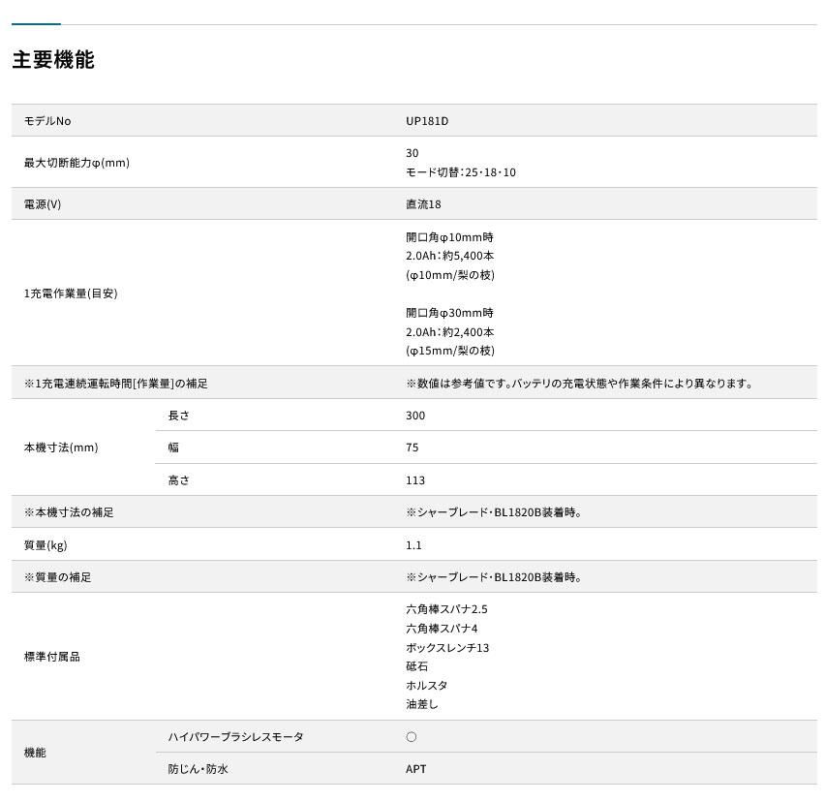Click the ※数値は参考値です disclaimer text
This screenshot has height=802, width=825.
point(579,384)
